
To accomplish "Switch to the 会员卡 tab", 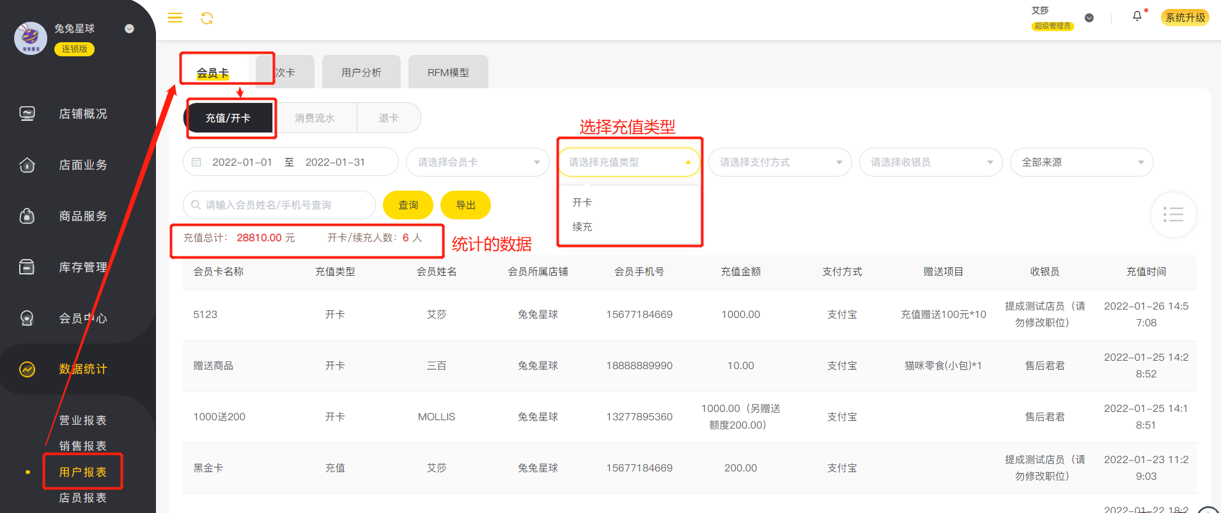I will coord(213,72).
